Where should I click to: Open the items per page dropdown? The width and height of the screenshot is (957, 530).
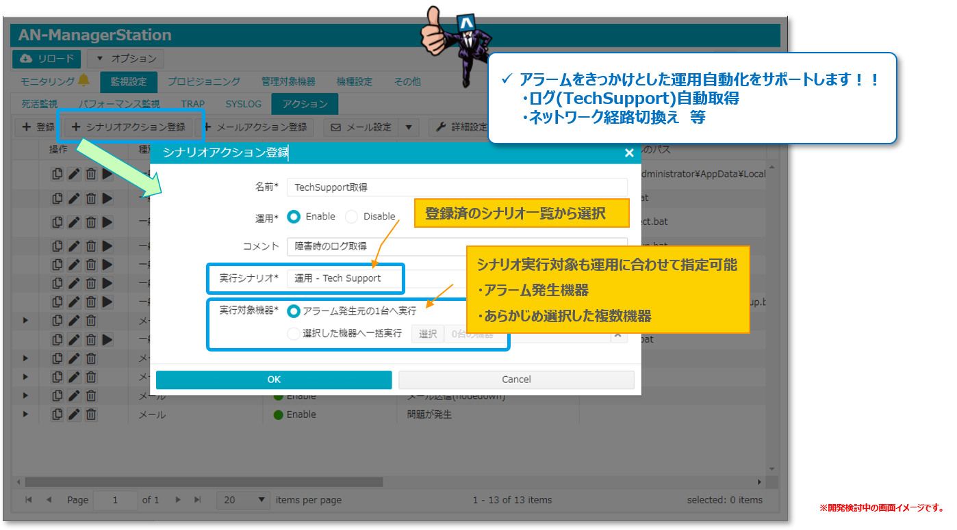tap(242, 500)
